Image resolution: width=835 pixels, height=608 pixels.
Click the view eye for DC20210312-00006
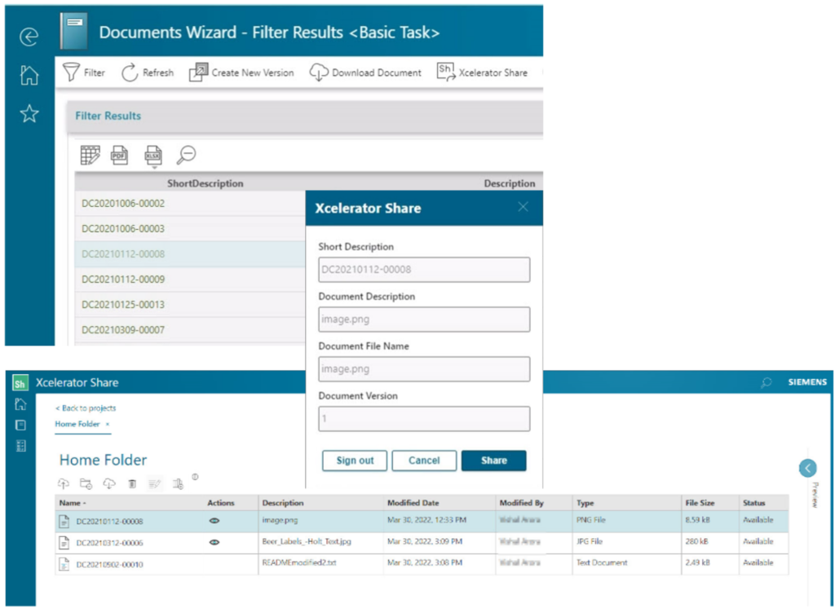coord(214,543)
